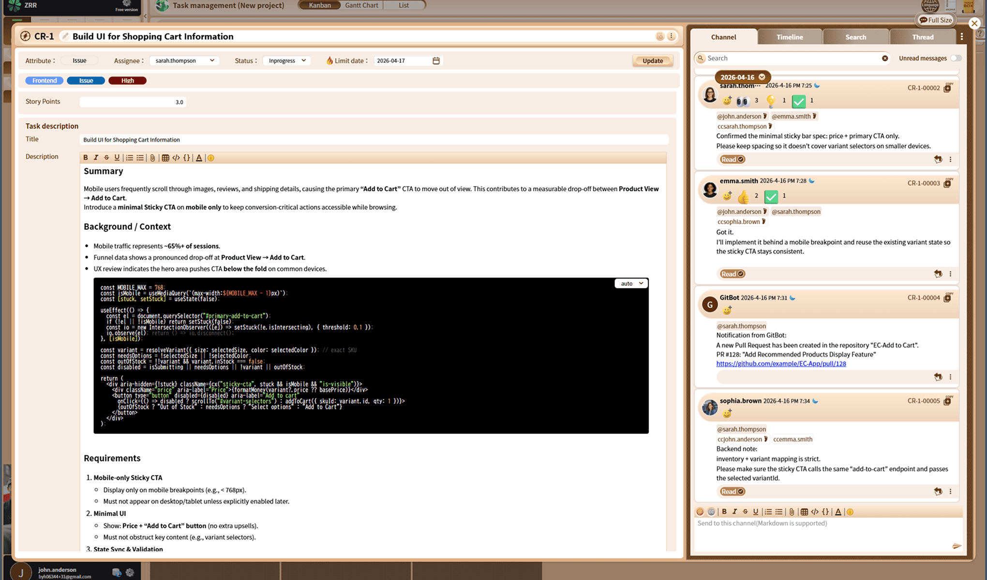Click the Full Size button
The height and width of the screenshot is (580, 987).
click(936, 20)
